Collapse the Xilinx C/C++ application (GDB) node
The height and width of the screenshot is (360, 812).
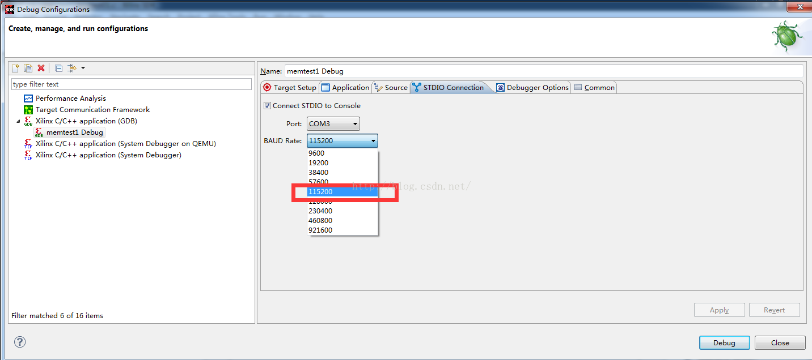click(x=18, y=121)
